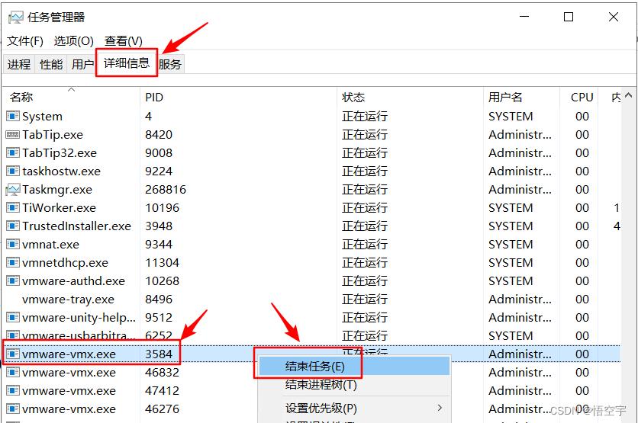This screenshot has height=423, width=638.
Task: Select the vmware-tray.exe process name
Action: pos(69,299)
